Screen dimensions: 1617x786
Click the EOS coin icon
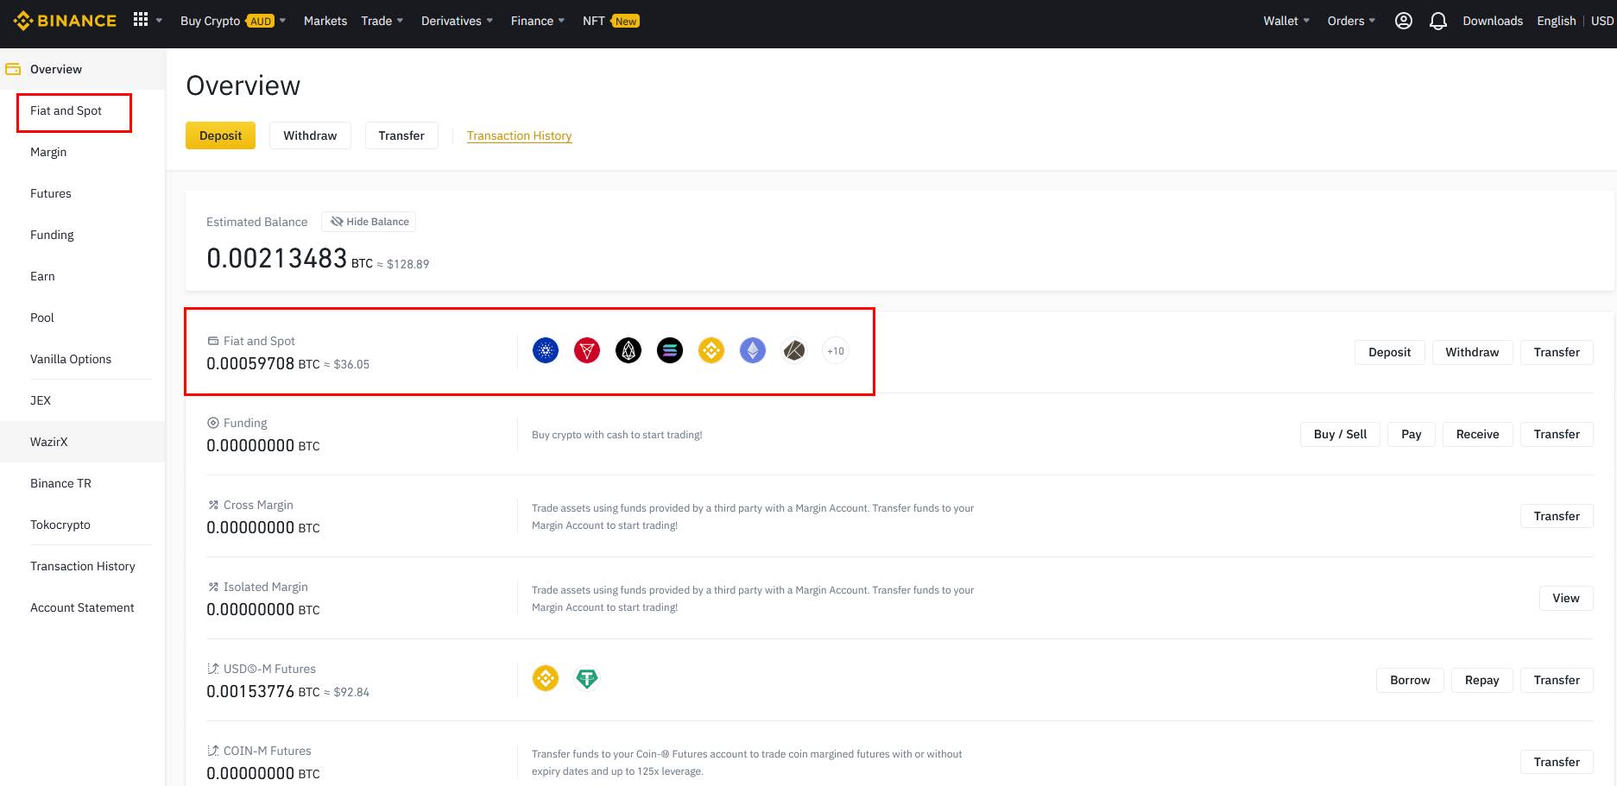(628, 350)
